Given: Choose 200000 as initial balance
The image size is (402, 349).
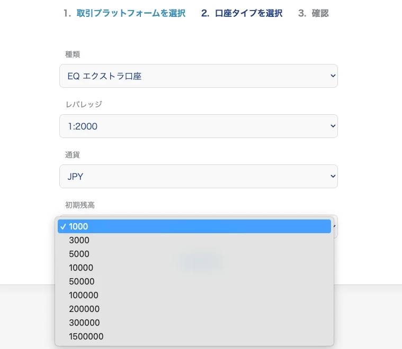Looking at the screenshot, I should [x=194, y=309].
